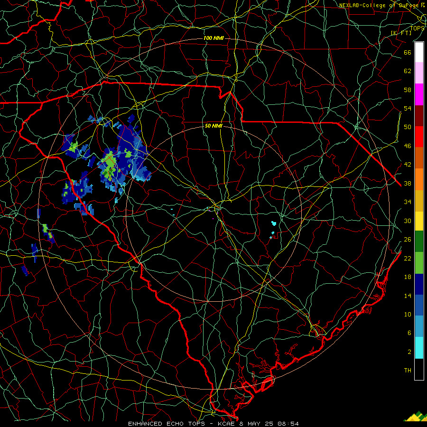Select the bright red legend swatch

pos(419,137)
